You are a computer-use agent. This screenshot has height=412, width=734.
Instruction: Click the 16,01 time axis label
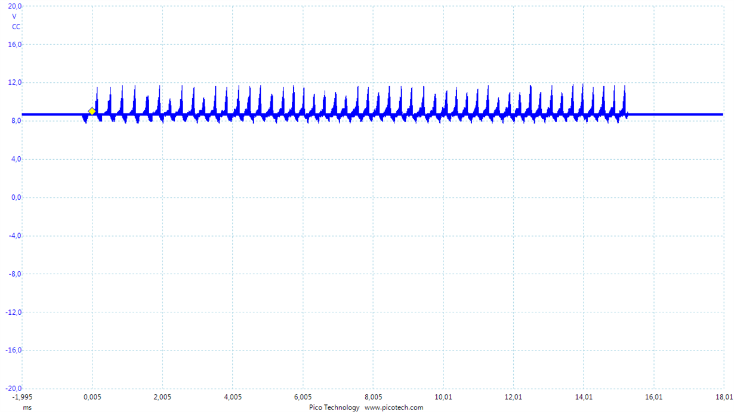(x=654, y=396)
